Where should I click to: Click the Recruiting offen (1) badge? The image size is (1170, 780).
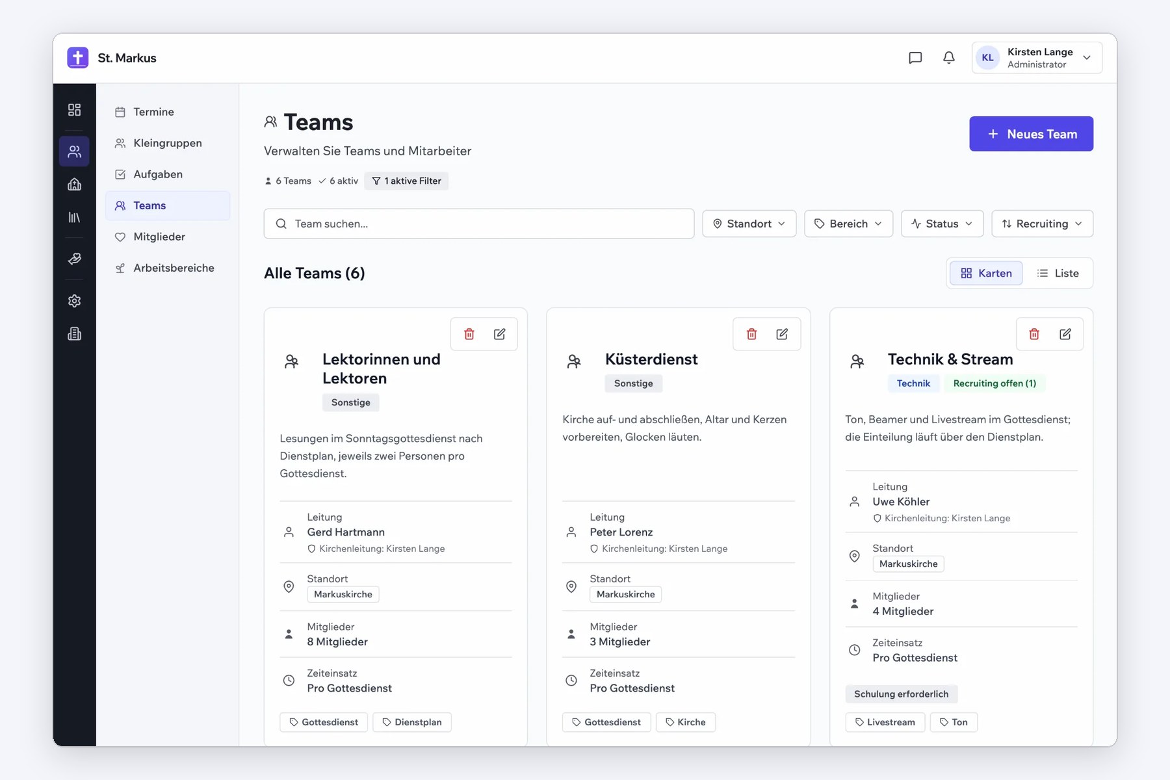(994, 383)
